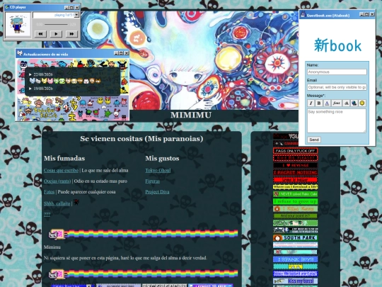Click the CD player seek slider
The width and height of the screenshot is (382, 287).
tap(56, 24)
